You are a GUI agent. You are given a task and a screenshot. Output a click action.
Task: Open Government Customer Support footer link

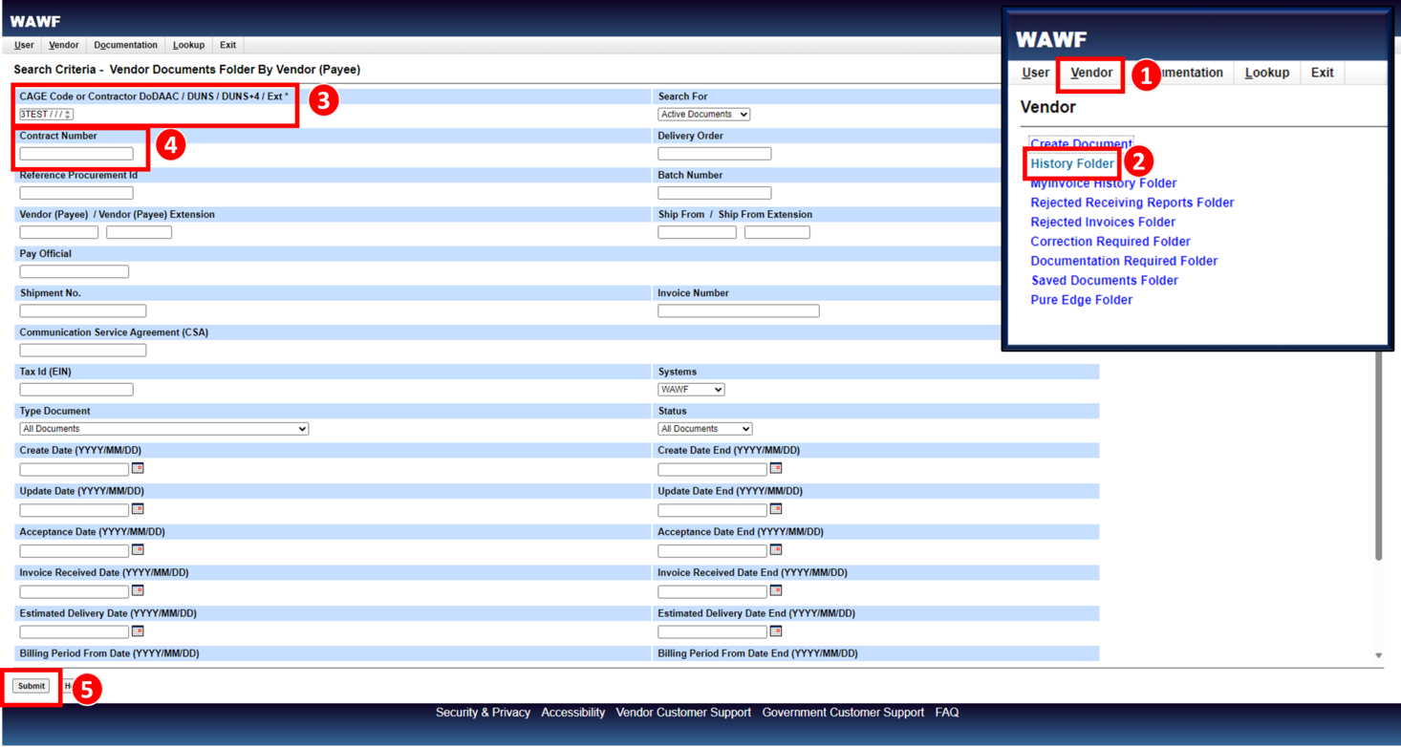(x=843, y=713)
